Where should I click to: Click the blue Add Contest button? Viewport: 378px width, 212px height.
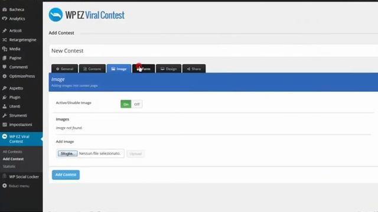tap(66, 175)
